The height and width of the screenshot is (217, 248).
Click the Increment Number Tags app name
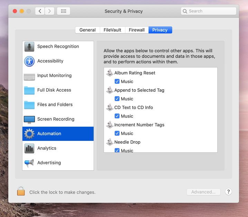point(139,125)
